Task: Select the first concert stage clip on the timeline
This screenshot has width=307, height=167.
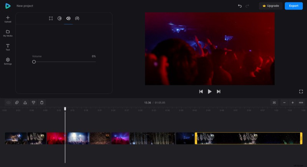Action: click(16, 138)
